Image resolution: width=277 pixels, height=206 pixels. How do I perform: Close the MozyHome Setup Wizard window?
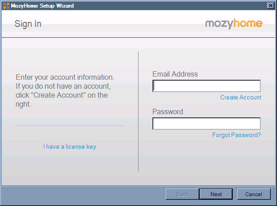[270, 6]
